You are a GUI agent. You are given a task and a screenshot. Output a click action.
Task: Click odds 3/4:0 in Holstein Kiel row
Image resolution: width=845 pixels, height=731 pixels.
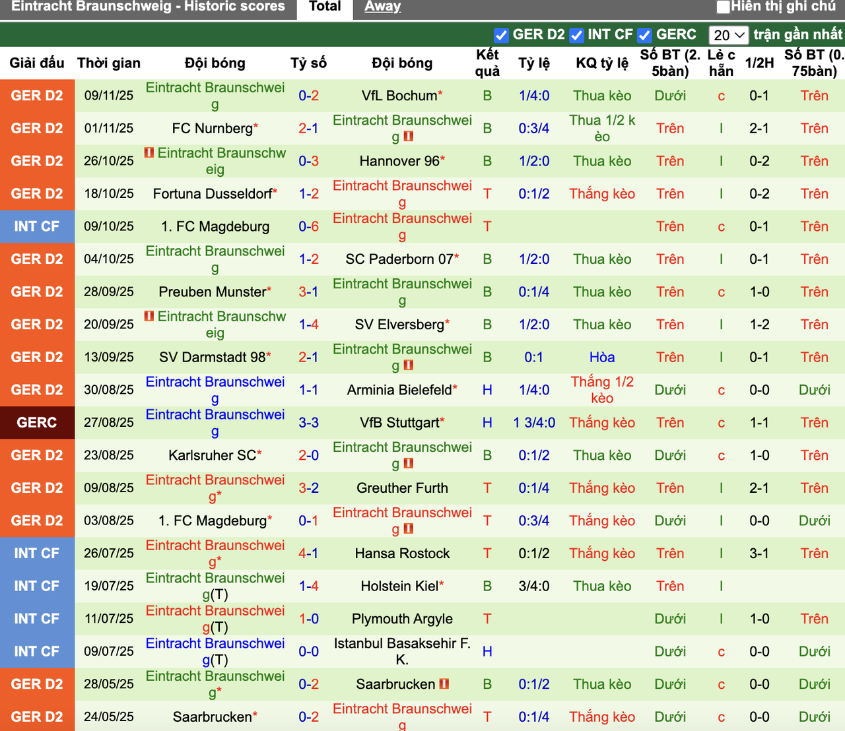[x=534, y=586]
